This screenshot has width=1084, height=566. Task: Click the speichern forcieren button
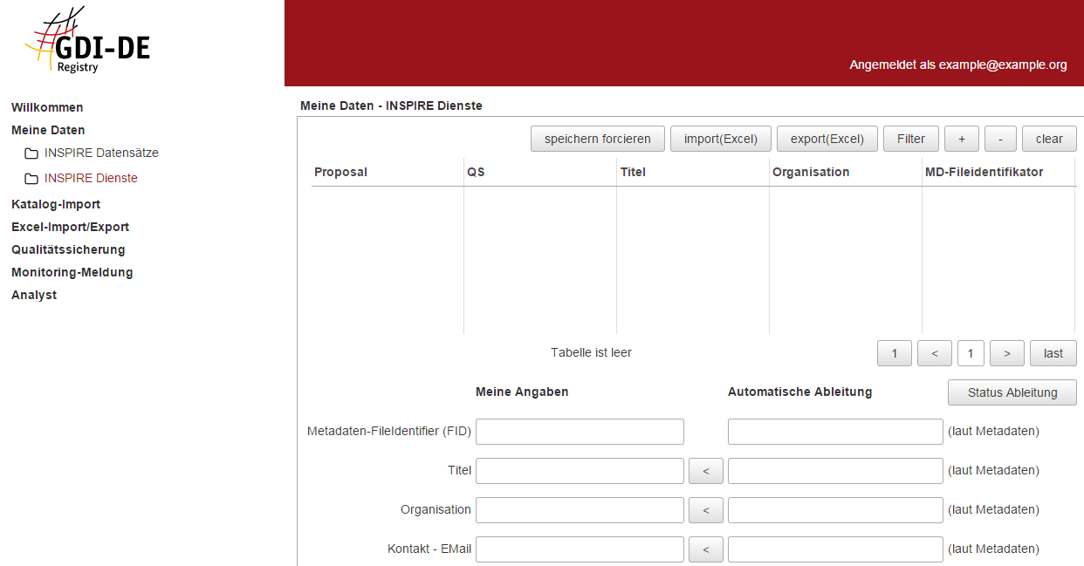[x=597, y=139]
